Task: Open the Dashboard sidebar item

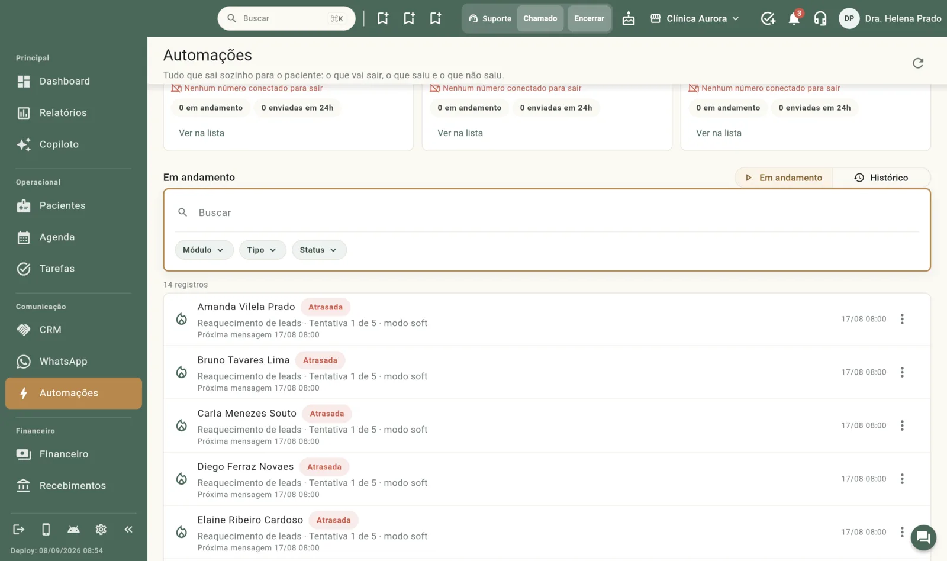Action: [73, 81]
